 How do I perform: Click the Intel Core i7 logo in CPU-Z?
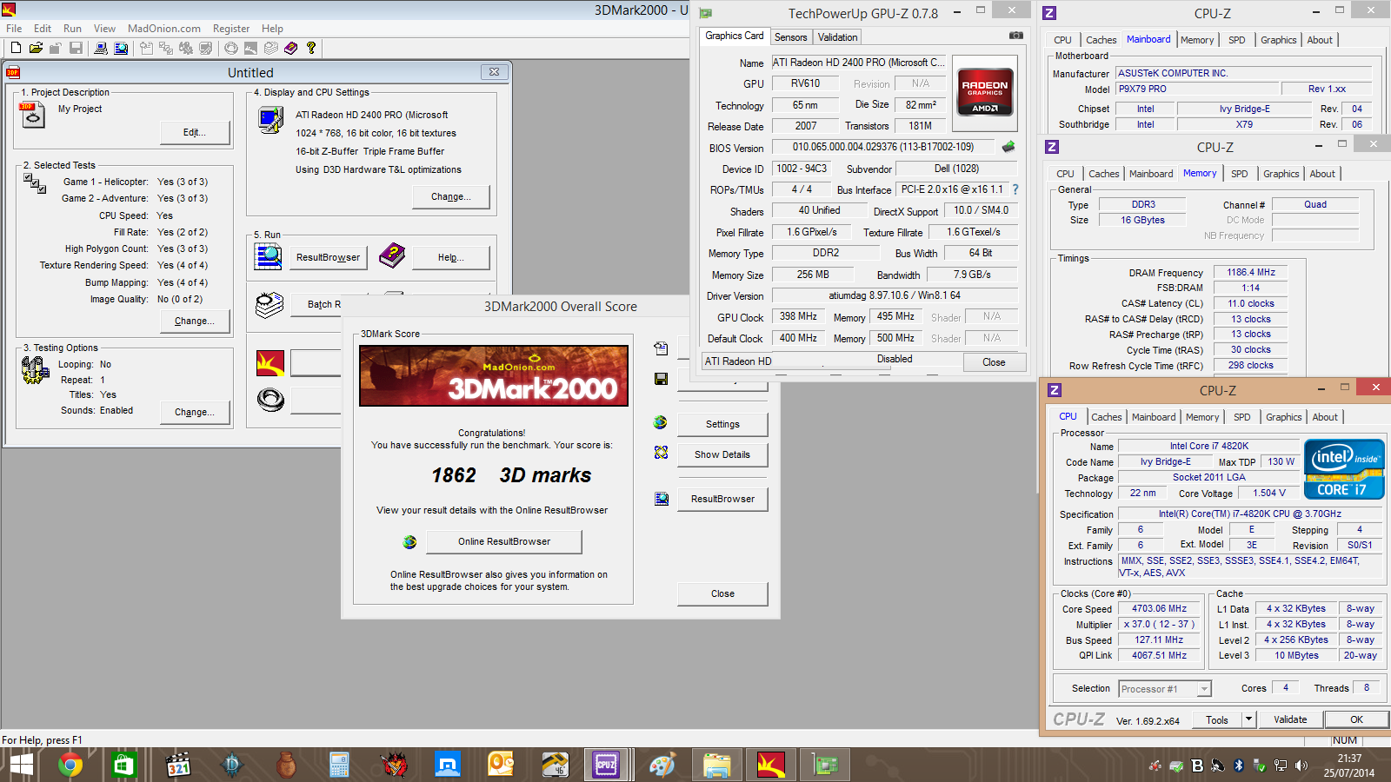[1344, 469]
